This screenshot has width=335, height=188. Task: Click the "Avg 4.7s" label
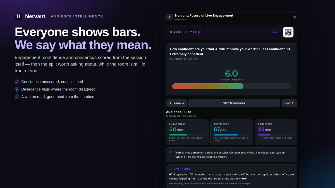(192, 59)
